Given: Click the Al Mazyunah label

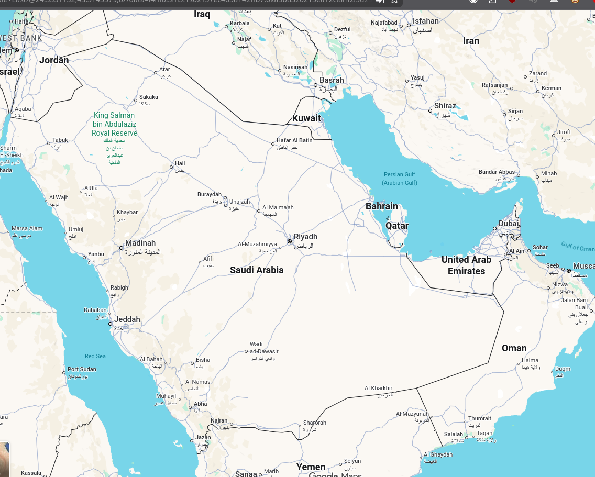Looking at the screenshot, I should [x=412, y=414].
